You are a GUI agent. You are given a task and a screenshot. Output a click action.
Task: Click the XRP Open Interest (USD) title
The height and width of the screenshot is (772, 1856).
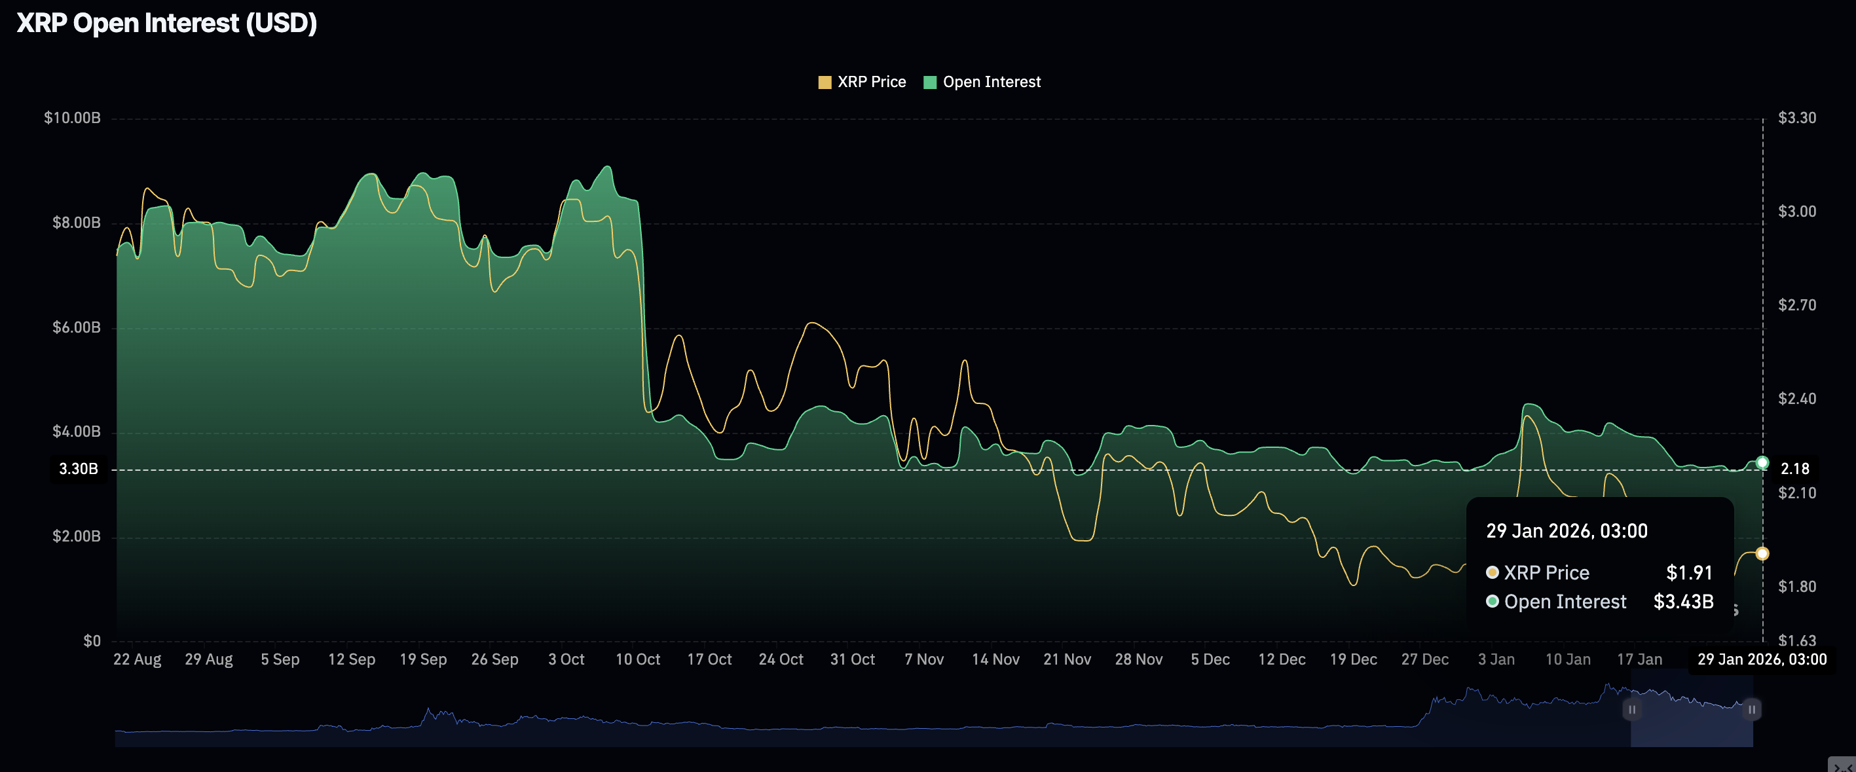[166, 23]
